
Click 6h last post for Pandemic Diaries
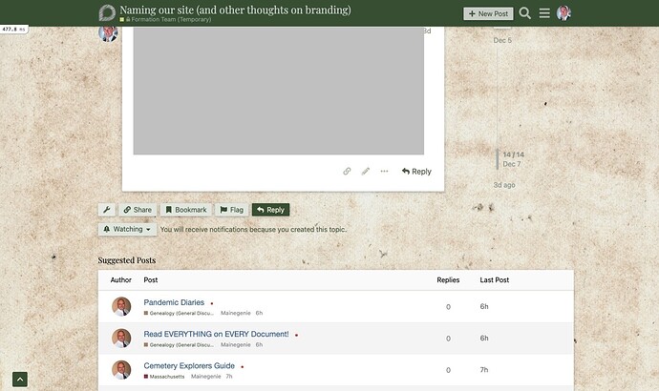pyautogui.click(x=484, y=307)
